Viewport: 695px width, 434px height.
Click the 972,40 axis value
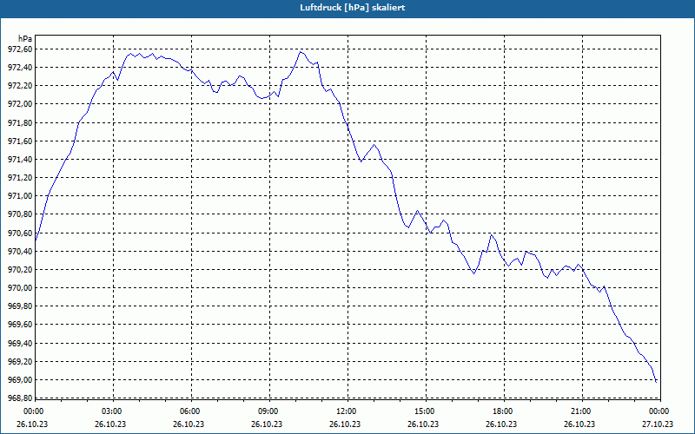(x=20, y=68)
